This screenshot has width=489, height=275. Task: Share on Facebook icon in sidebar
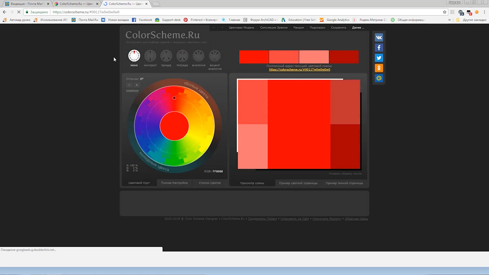click(x=379, y=48)
